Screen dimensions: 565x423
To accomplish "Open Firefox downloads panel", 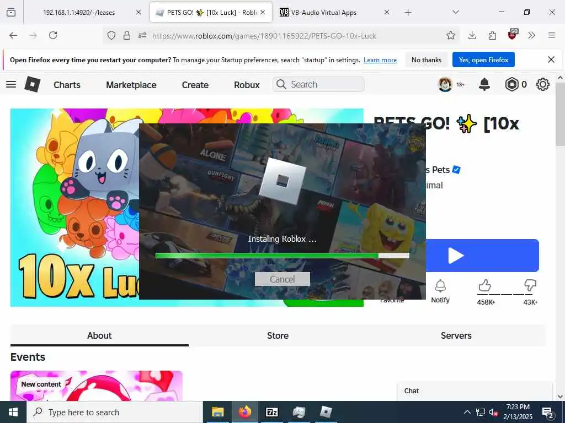I will pos(472,35).
